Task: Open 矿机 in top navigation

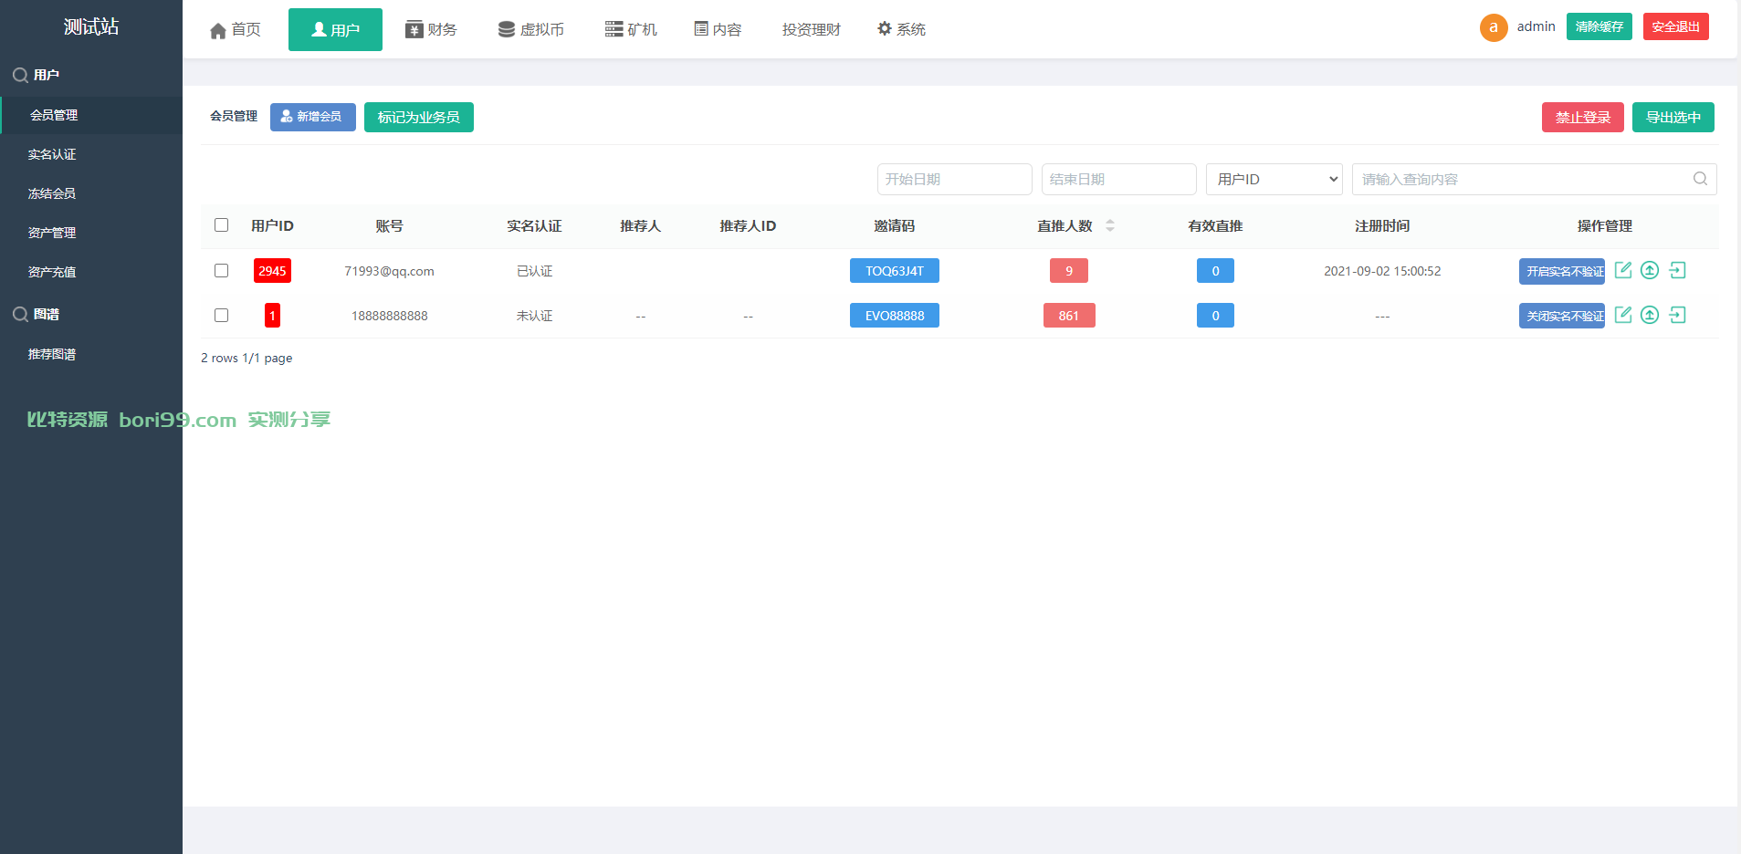Action: pos(631,30)
